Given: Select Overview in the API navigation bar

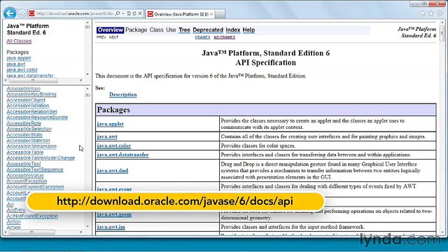Looking at the screenshot, I should click(x=111, y=29).
